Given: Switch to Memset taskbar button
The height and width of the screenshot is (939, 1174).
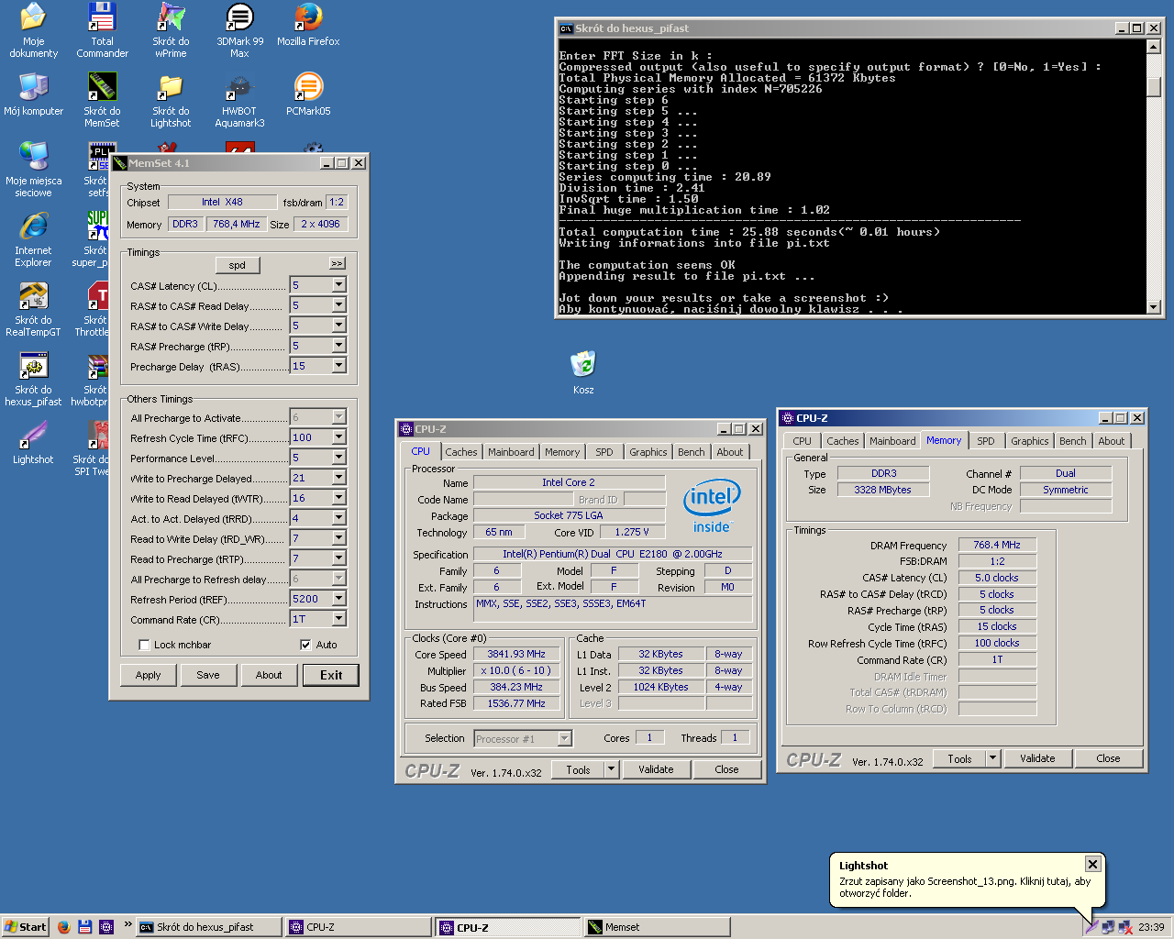Looking at the screenshot, I should [x=657, y=927].
